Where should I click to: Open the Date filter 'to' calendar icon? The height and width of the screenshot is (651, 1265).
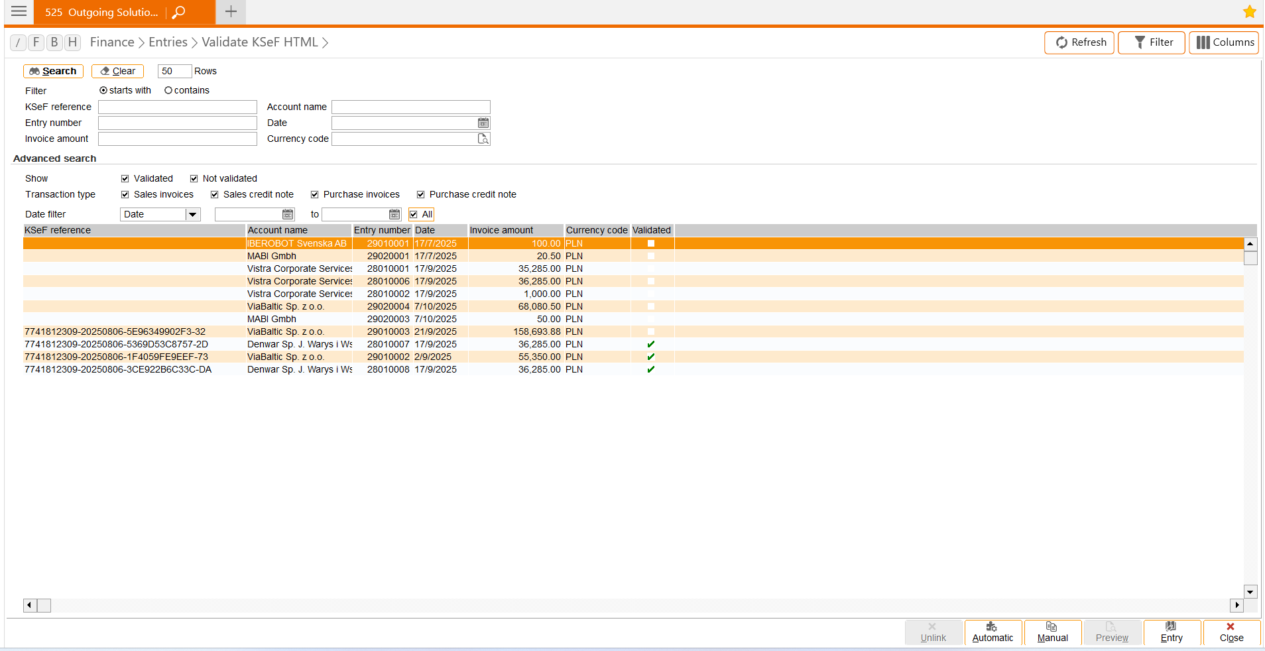[394, 214]
